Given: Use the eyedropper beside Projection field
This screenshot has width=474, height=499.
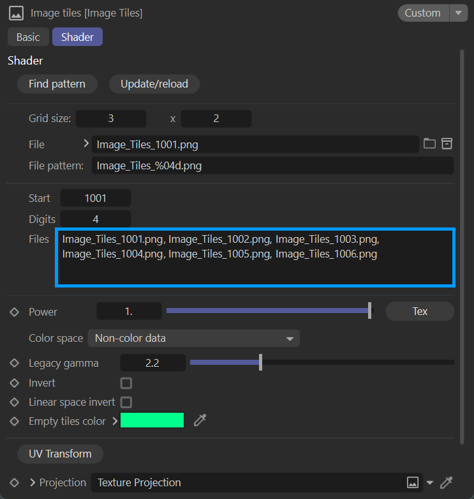Looking at the screenshot, I should 447,482.
